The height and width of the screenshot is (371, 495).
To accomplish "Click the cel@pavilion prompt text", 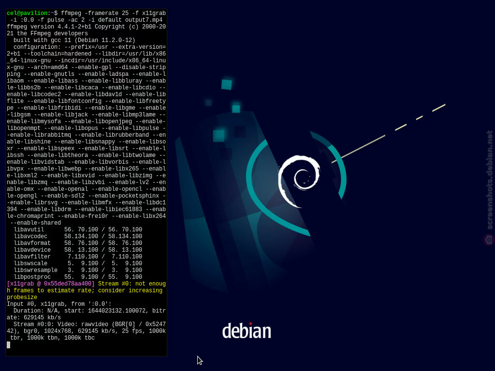I will (27, 13).
